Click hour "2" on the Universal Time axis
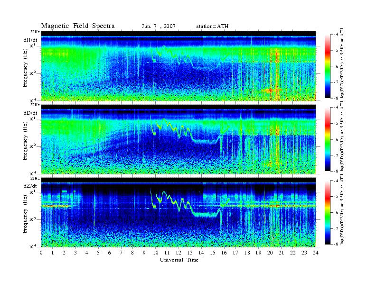Screen dimensions: 376x290 click(64, 253)
